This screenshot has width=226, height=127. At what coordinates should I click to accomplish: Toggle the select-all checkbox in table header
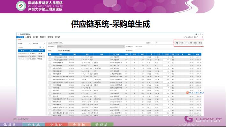coord(50,54)
